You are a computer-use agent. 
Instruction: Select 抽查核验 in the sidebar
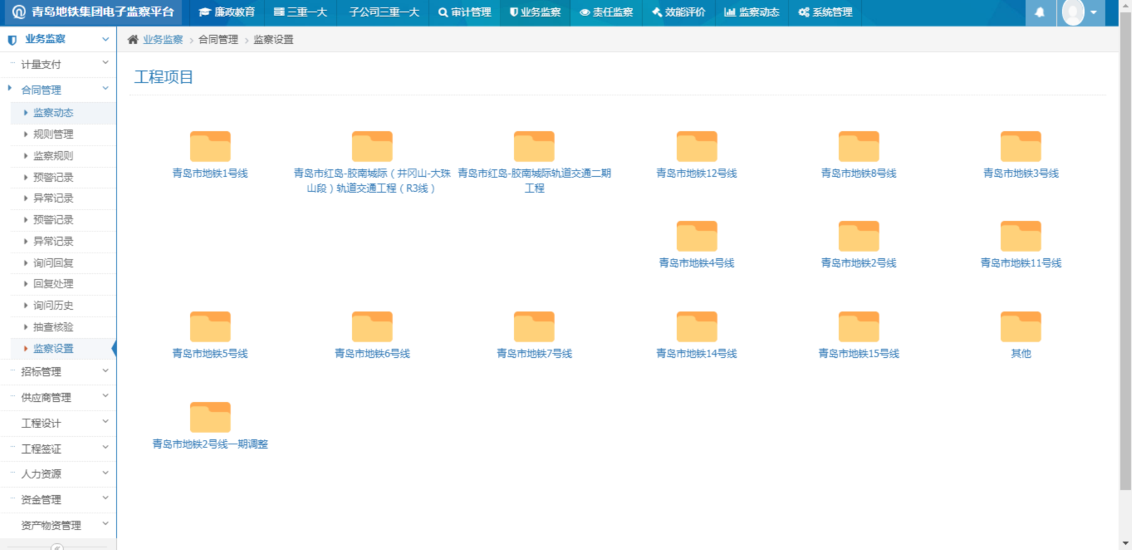pos(53,327)
